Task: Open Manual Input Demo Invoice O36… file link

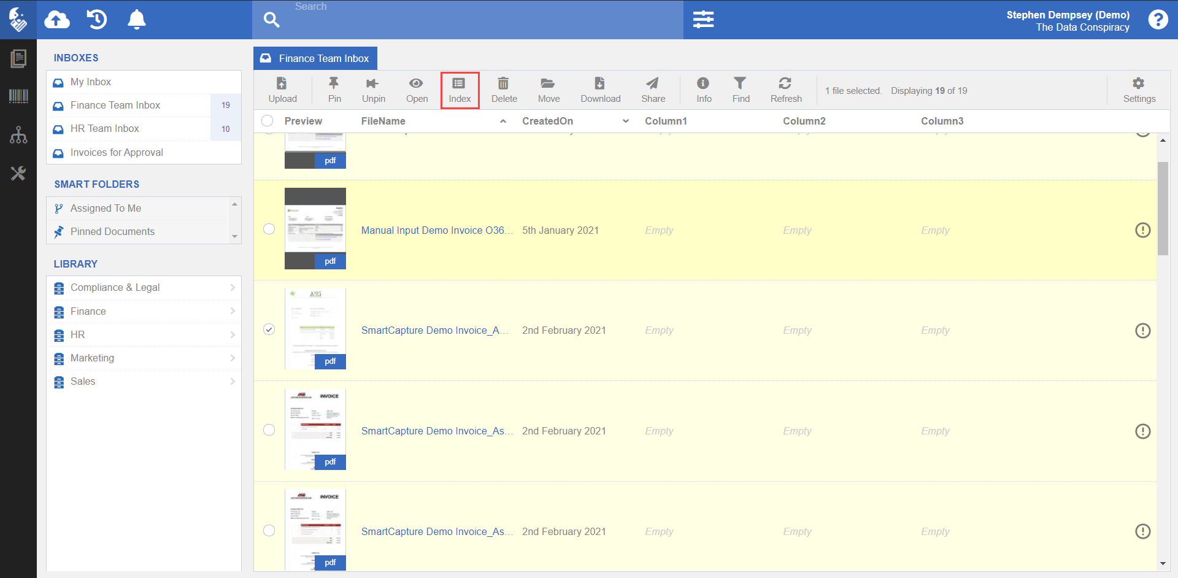Action: (437, 230)
